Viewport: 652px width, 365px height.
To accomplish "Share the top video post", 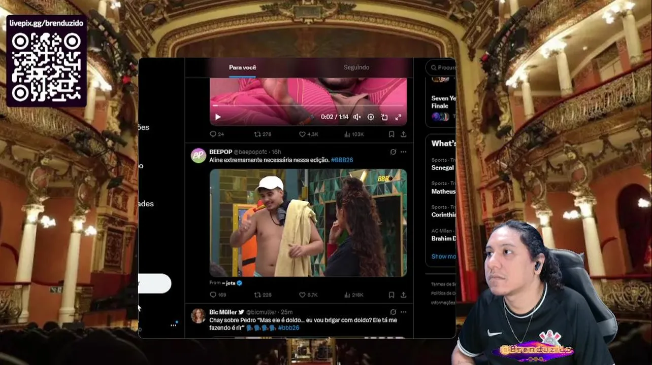I will (403, 134).
